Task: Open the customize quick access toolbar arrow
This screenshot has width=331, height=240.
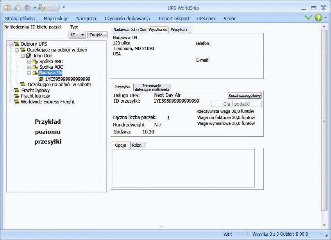Action: pos(64,7)
